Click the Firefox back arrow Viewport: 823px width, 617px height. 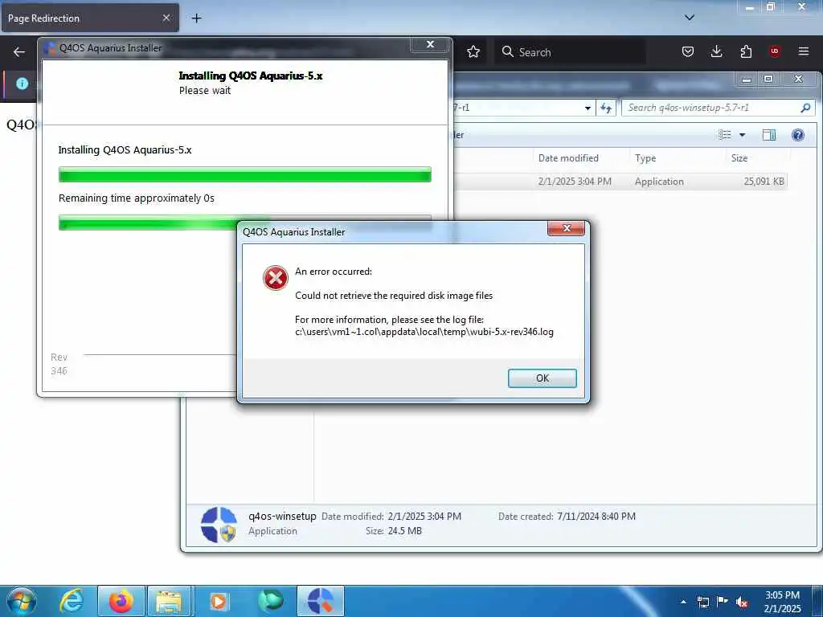point(19,52)
